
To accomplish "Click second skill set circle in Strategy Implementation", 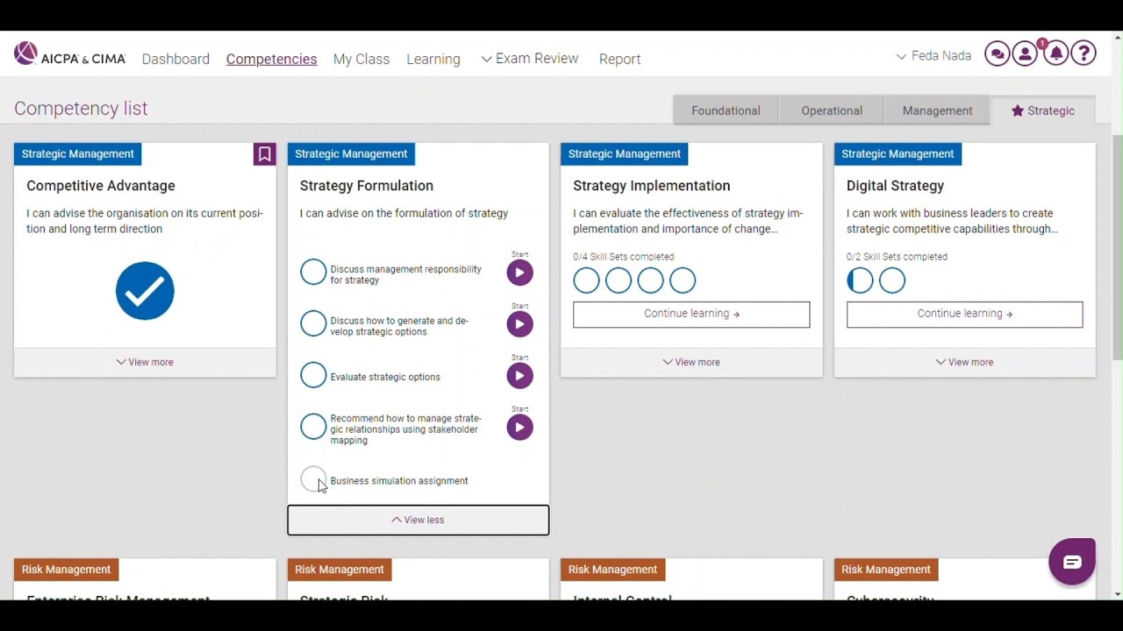I will [619, 280].
